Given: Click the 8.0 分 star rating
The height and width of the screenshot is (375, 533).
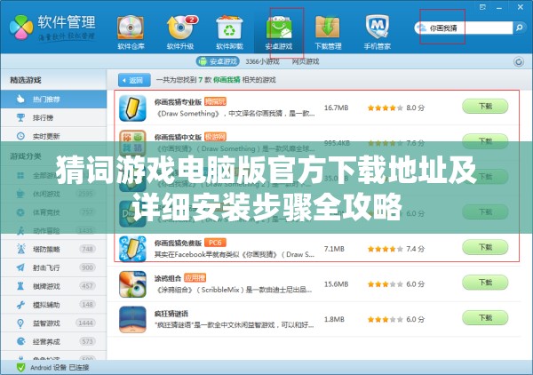Looking at the screenshot, I should 396,108.
